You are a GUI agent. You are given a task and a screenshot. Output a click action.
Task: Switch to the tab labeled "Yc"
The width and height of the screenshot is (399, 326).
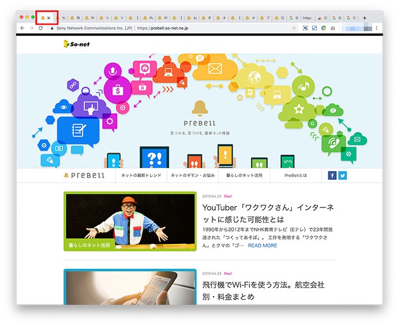61,18
